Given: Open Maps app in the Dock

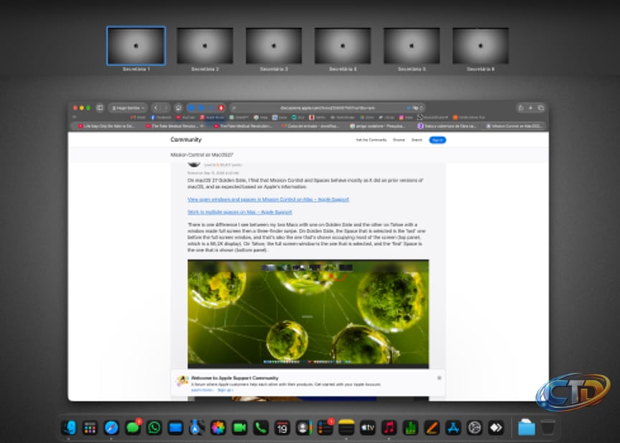Looking at the screenshot, I should pyautogui.click(x=197, y=428).
